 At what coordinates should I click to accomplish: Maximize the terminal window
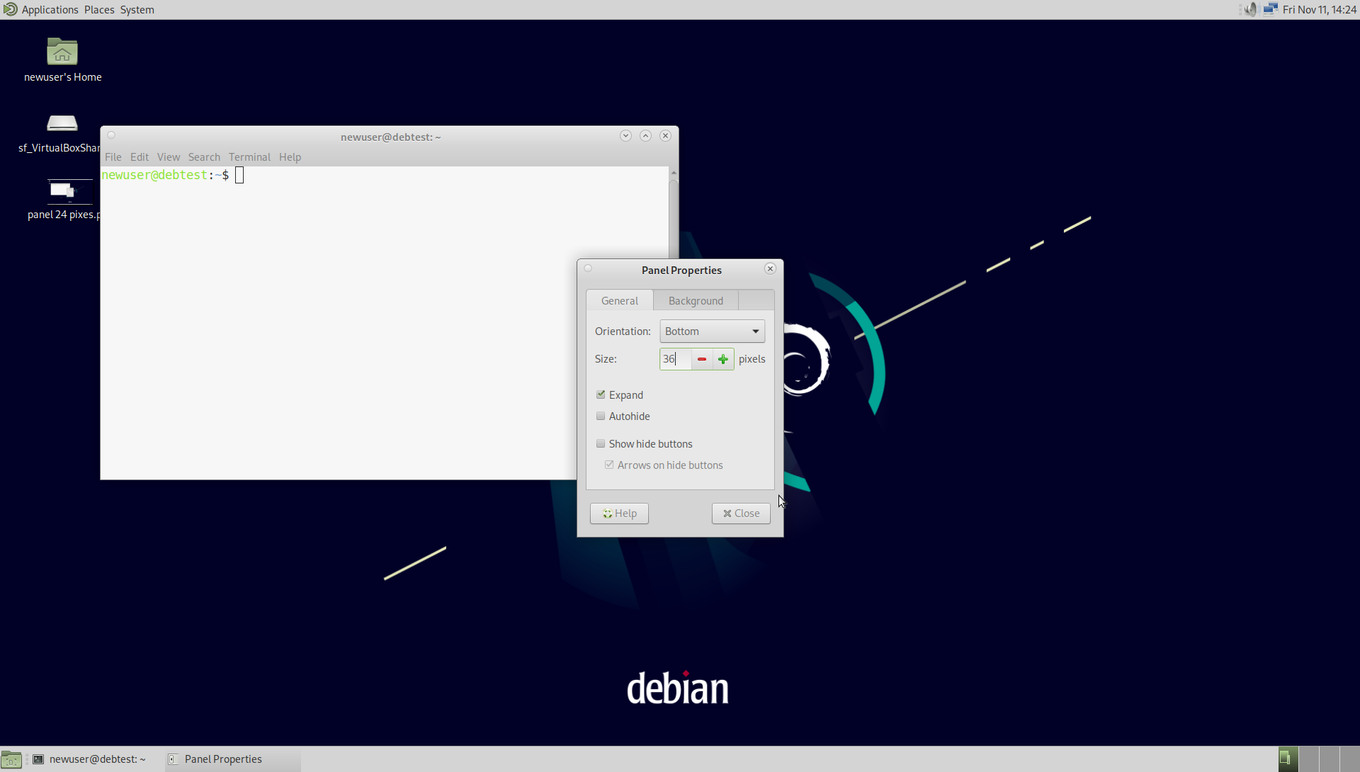pyautogui.click(x=645, y=135)
